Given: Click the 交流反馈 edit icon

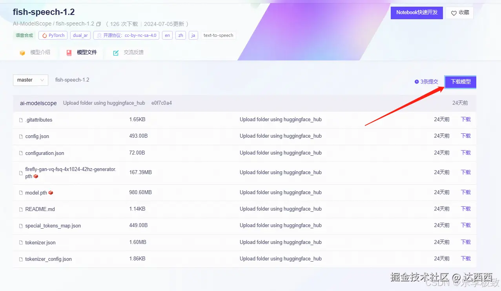Looking at the screenshot, I should coord(116,53).
